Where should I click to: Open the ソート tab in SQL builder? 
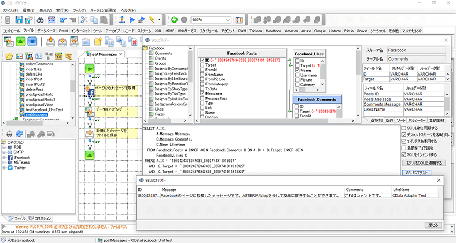(x=401, y=120)
